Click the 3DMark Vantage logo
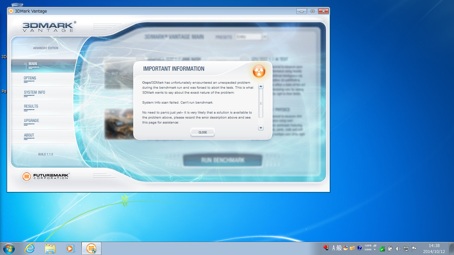Viewport: 454px width, 255px height. (49, 27)
